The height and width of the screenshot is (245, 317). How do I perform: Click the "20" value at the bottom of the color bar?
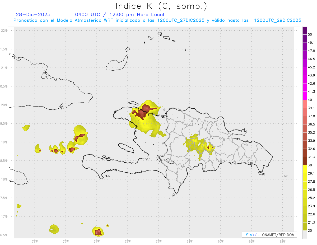coord(310,230)
